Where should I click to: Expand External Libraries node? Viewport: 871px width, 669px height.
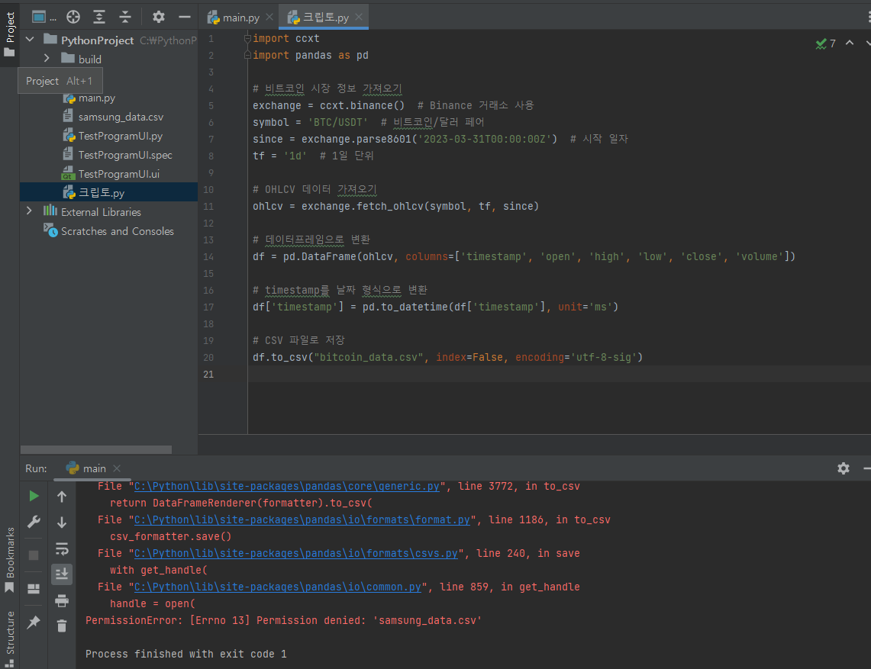tap(30, 211)
